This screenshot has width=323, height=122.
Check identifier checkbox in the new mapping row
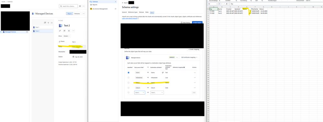[x=129, y=93]
